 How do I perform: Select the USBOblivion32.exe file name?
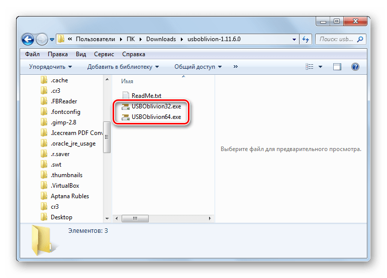tap(156, 106)
